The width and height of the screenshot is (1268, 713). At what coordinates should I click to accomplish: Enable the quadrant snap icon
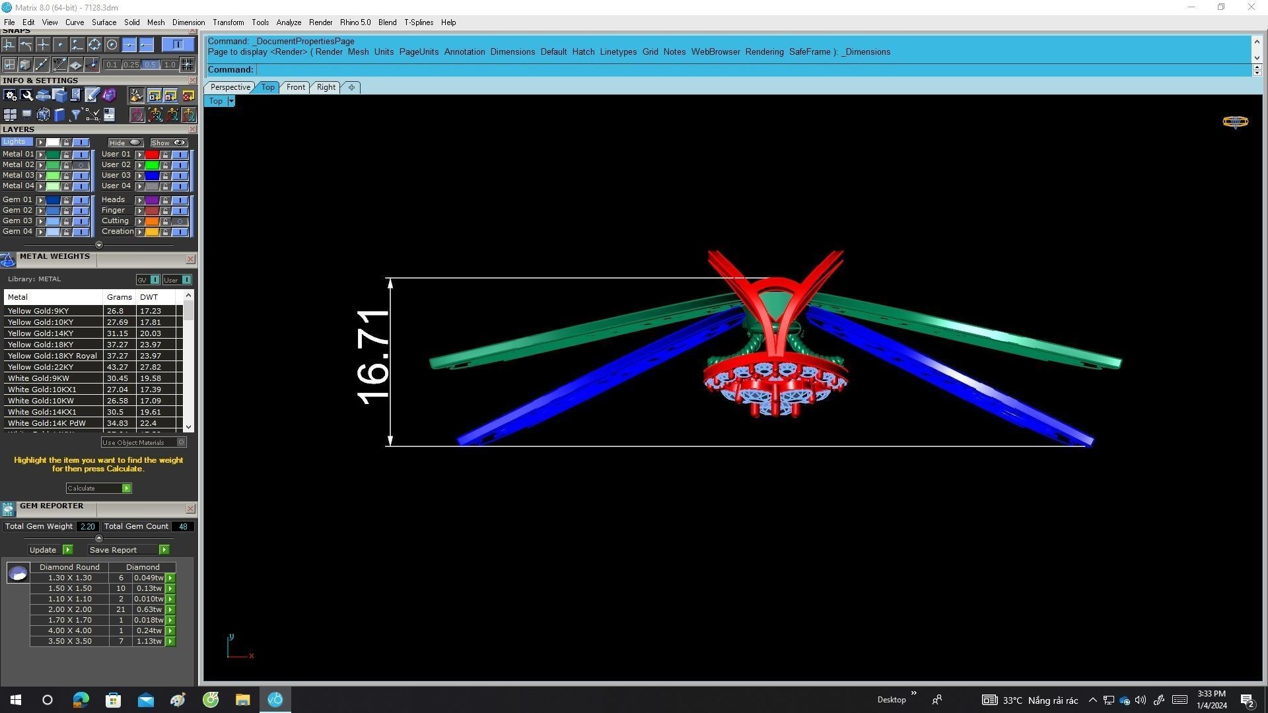(94, 45)
